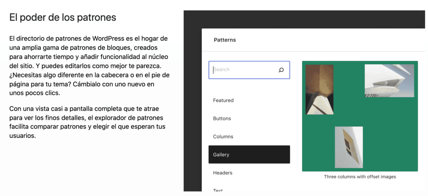Open the Columns pattern category
The height and width of the screenshot is (196, 428).
point(223,136)
